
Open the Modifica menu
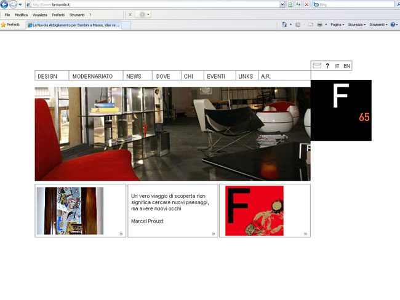21,15
